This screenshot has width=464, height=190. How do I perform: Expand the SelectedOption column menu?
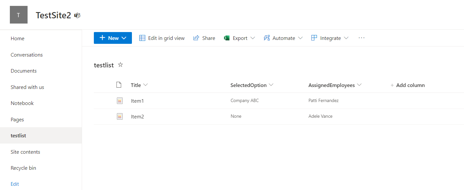(271, 85)
